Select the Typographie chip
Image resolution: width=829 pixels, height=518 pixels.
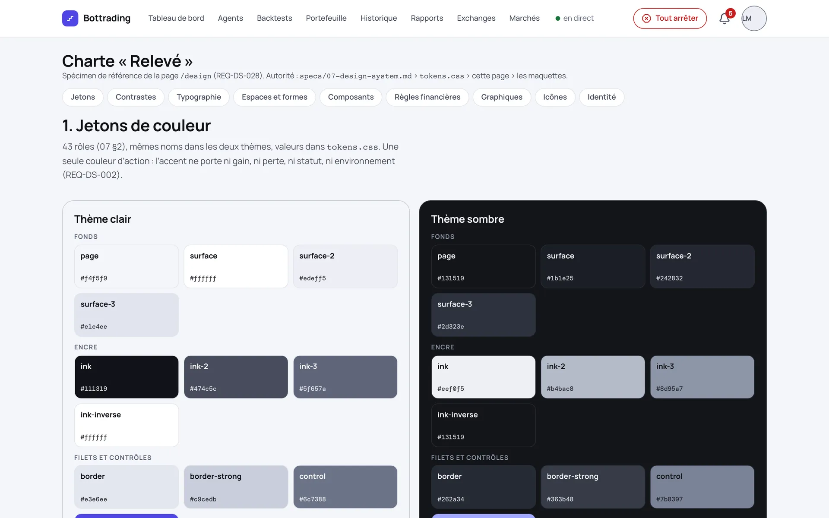point(199,97)
